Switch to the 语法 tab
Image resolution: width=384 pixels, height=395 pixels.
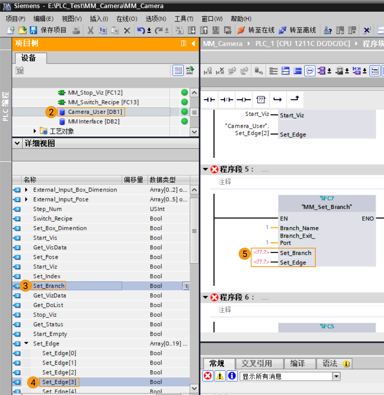point(334,363)
